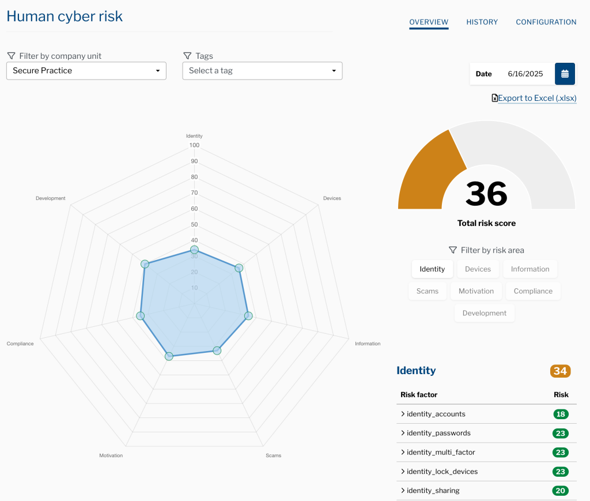The width and height of the screenshot is (590, 501).
Task: Toggle the Devices risk area filter
Action: (x=478, y=269)
